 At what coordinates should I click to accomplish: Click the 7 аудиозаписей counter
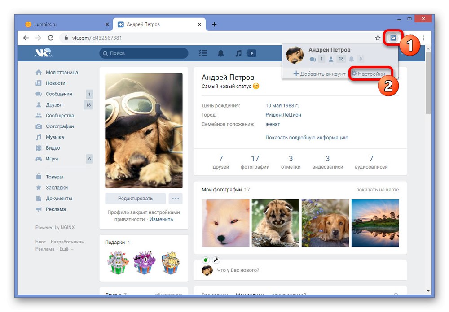point(371,162)
